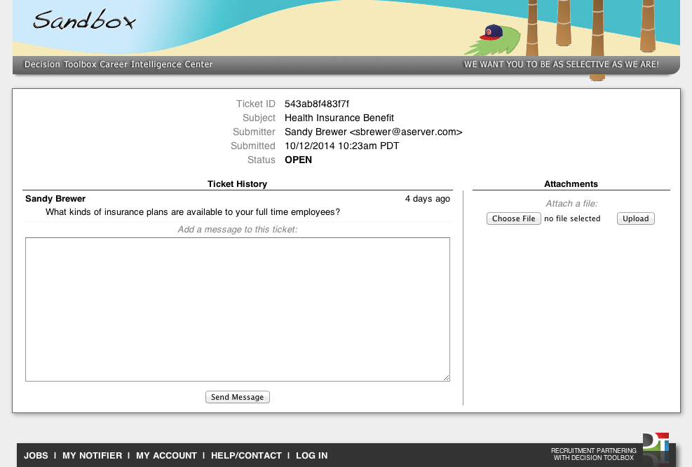Screen dimensions: 692x467
Task: Focus the add message text area
Action: tap(238, 309)
